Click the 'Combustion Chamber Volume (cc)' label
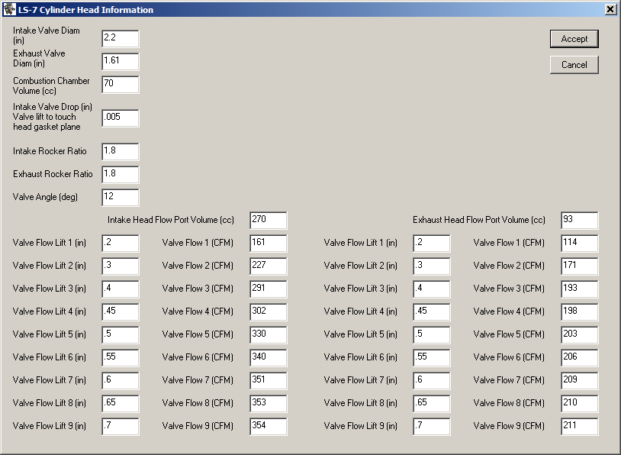Screen dimensions: 621x455 [51, 86]
